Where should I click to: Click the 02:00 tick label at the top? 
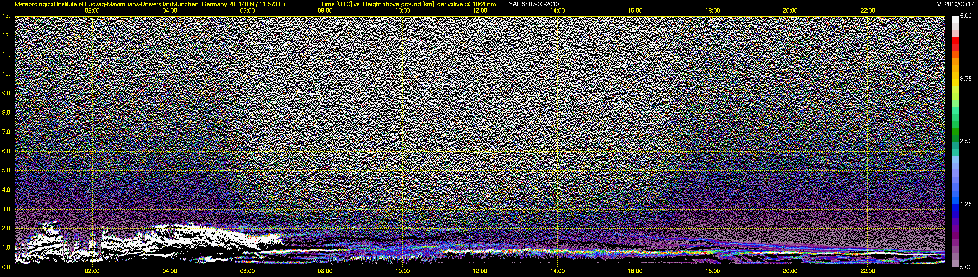[92, 11]
